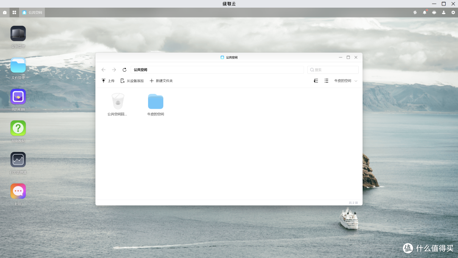Maximize the 公共空间 file window

[x=348, y=58]
